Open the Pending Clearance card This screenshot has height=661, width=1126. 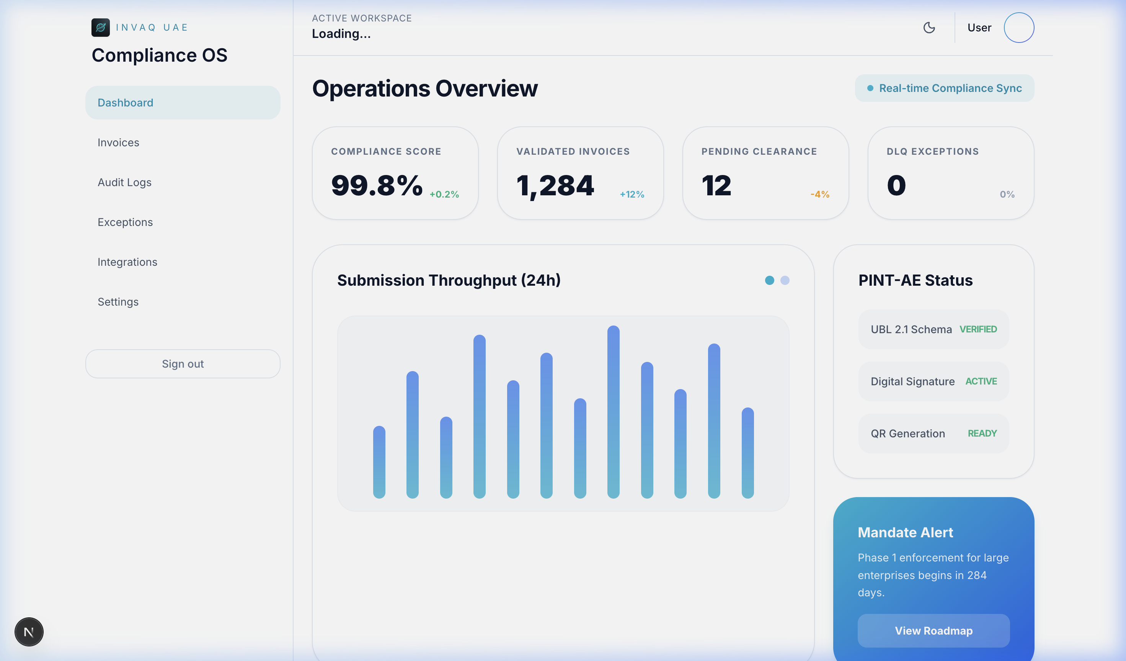[x=765, y=173]
